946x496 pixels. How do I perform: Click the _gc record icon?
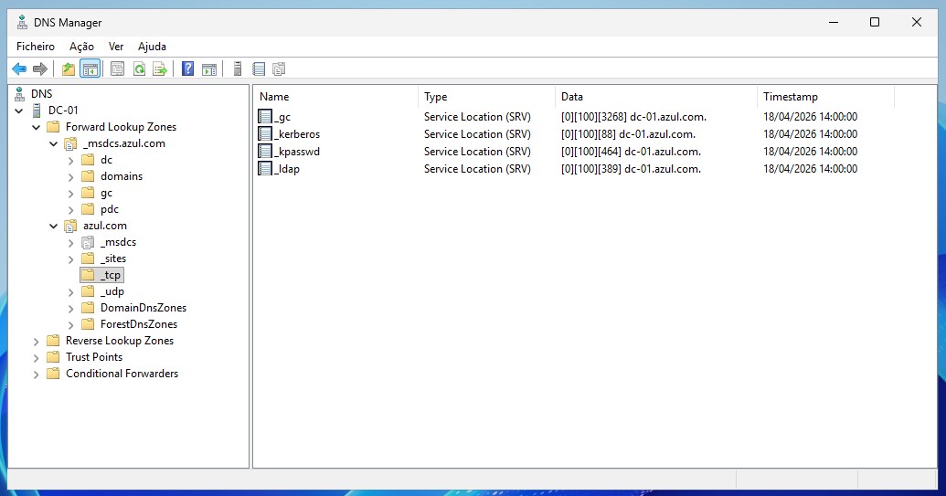click(x=265, y=116)
